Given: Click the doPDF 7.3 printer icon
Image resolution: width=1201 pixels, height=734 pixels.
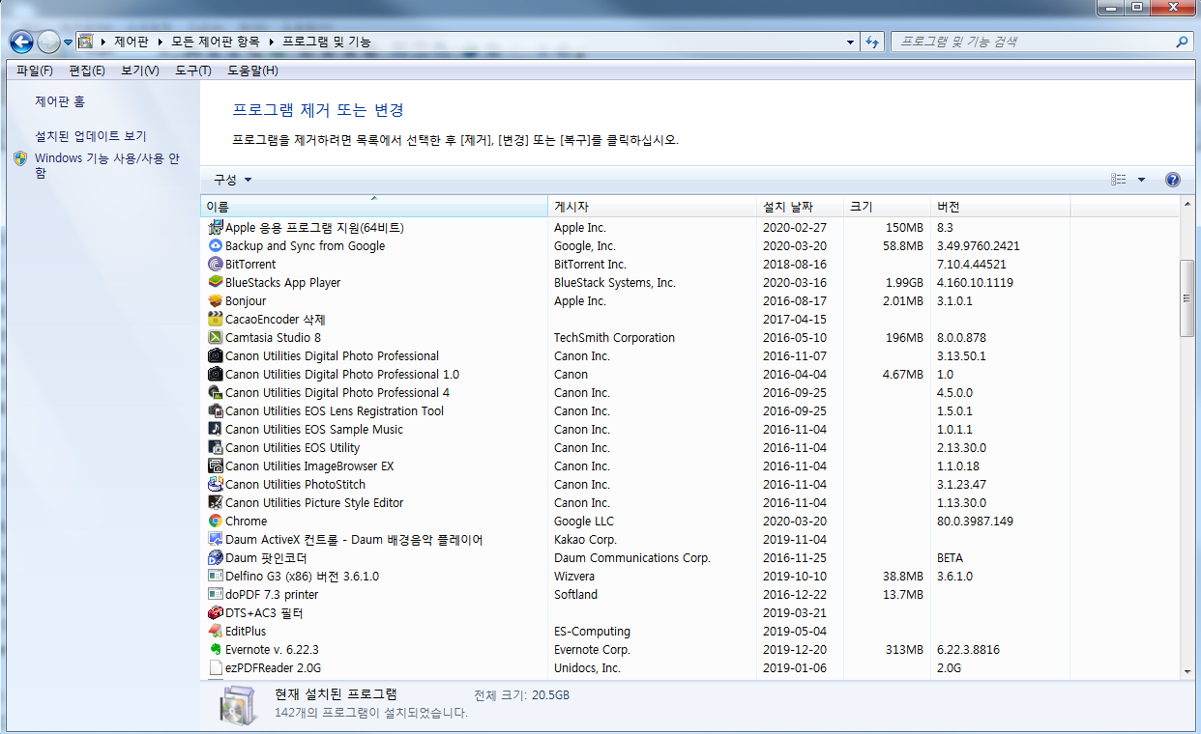Looking at the screenshot, I should coord(216,595).
